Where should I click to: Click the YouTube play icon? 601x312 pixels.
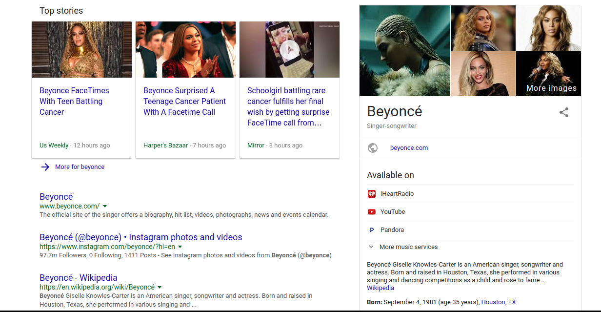[372, 212]
